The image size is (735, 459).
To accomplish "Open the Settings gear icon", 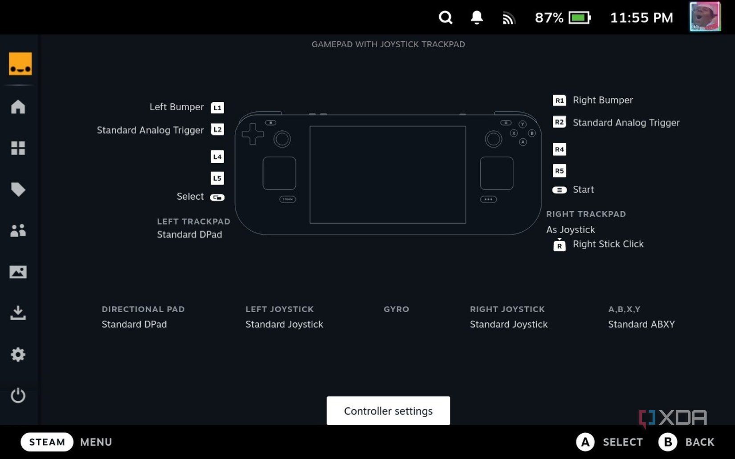I will [x=18, y=354].
